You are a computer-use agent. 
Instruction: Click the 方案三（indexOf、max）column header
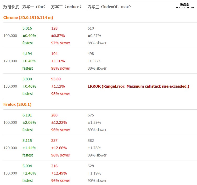109,7
